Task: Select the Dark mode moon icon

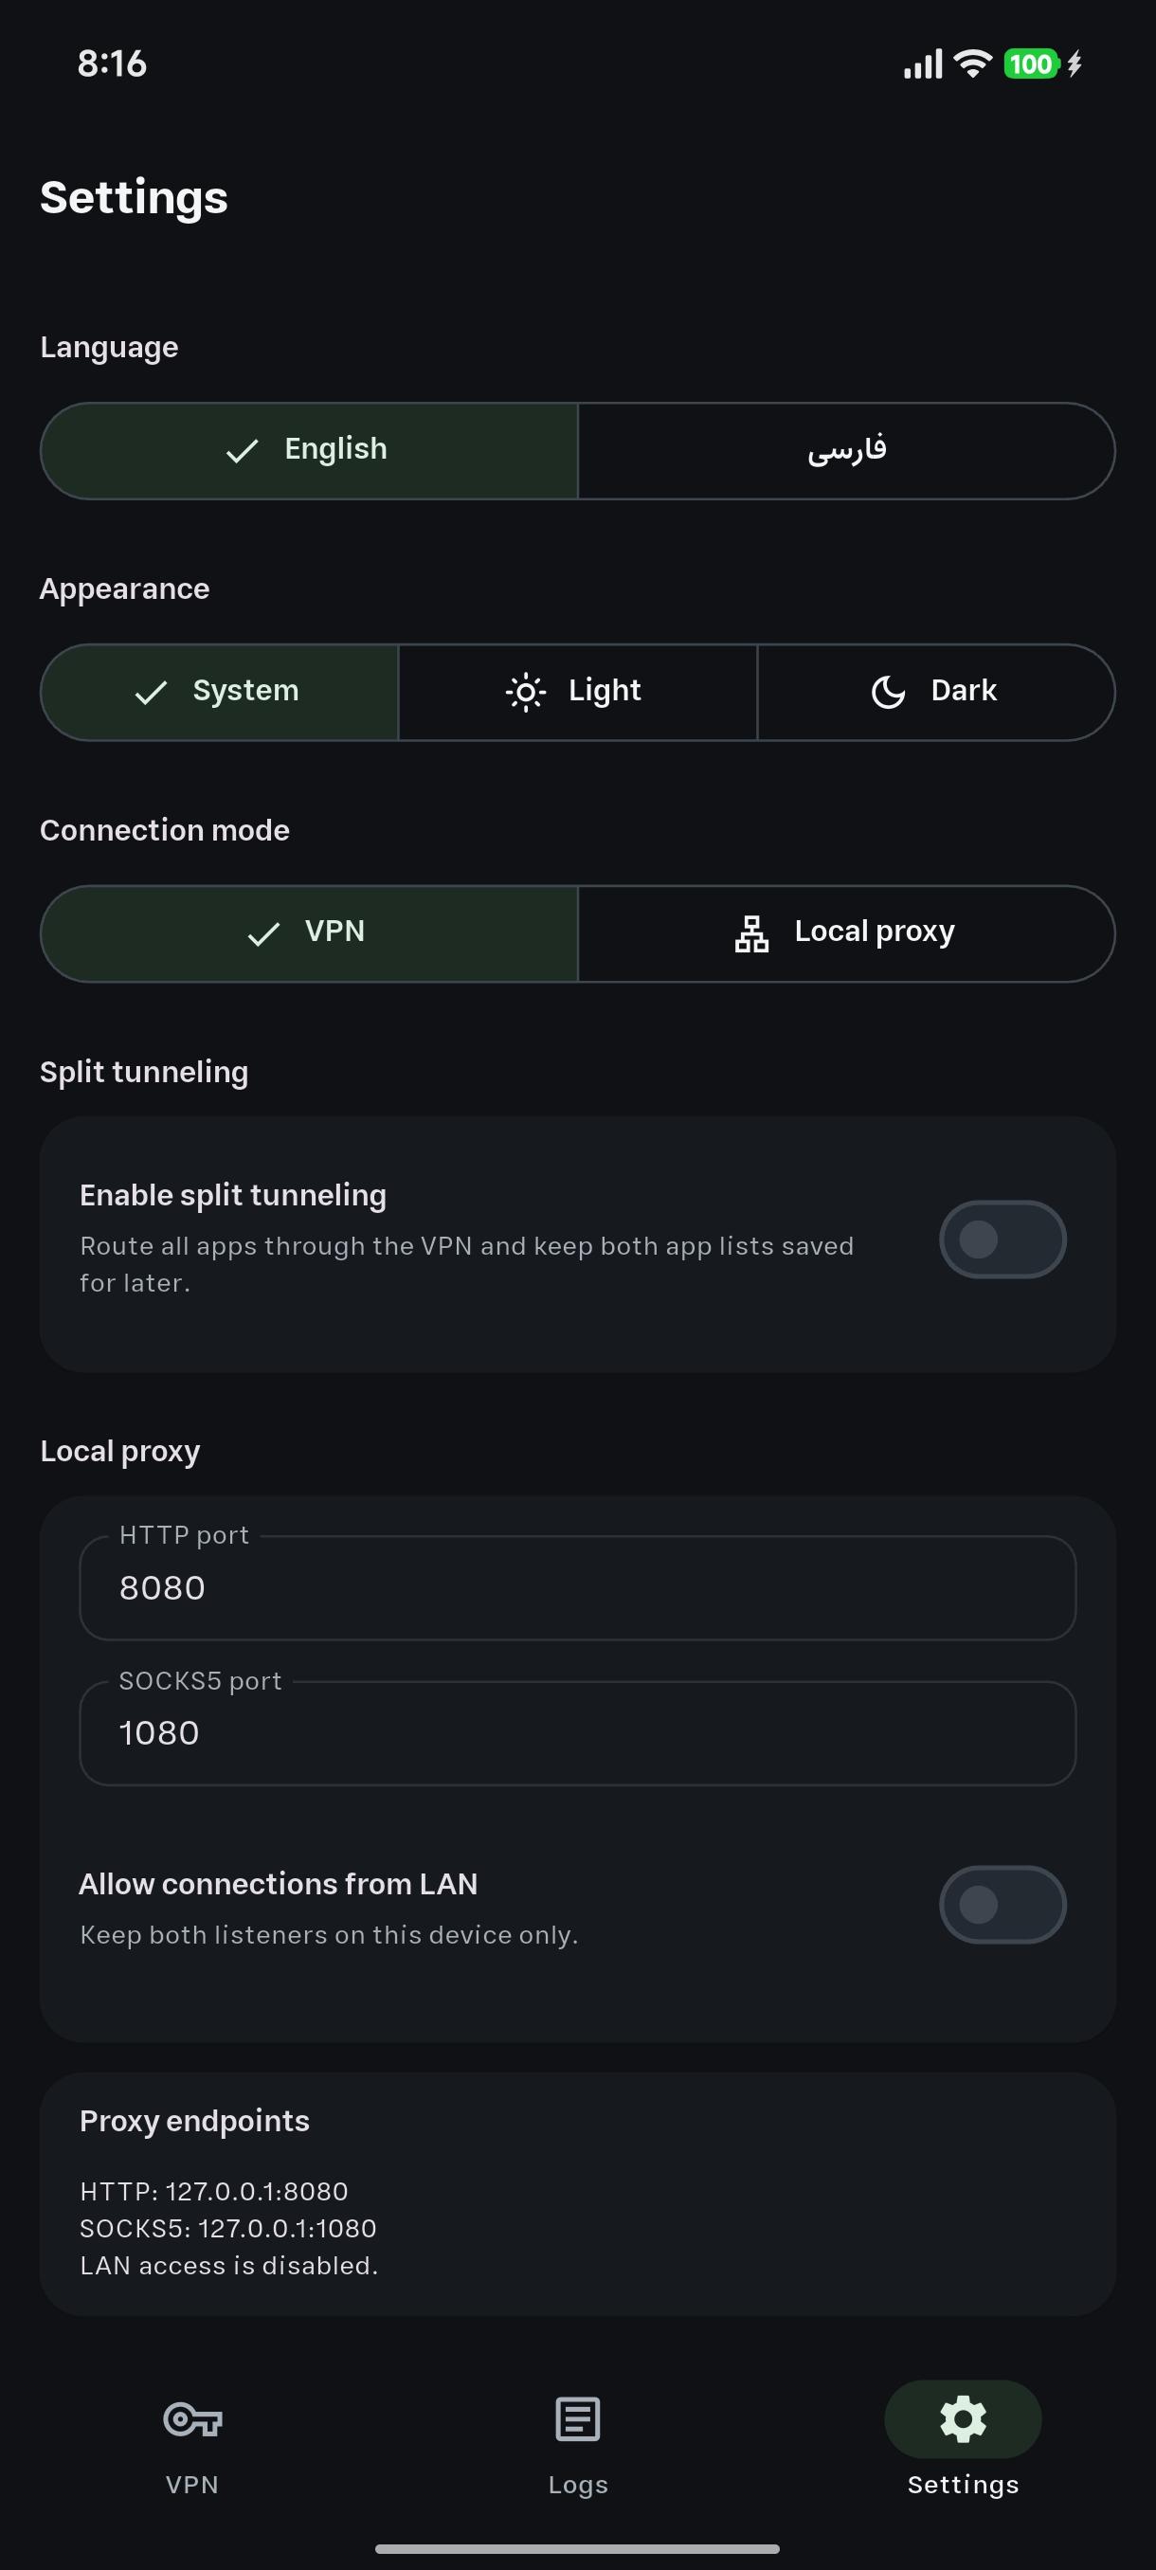Action: click(x=888, y=692)
